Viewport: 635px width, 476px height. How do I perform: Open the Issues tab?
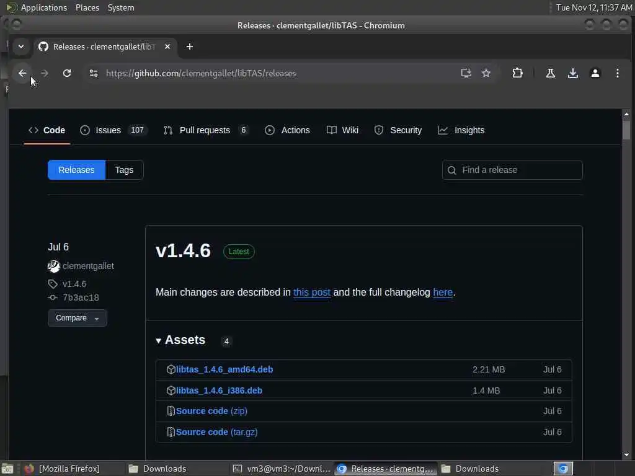coord(113,130)
